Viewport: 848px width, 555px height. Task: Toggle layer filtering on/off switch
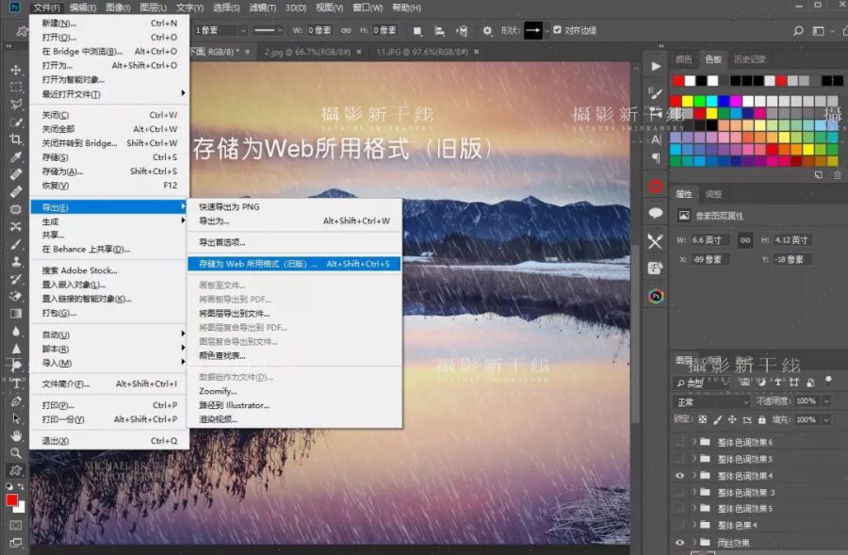(828, 381)
